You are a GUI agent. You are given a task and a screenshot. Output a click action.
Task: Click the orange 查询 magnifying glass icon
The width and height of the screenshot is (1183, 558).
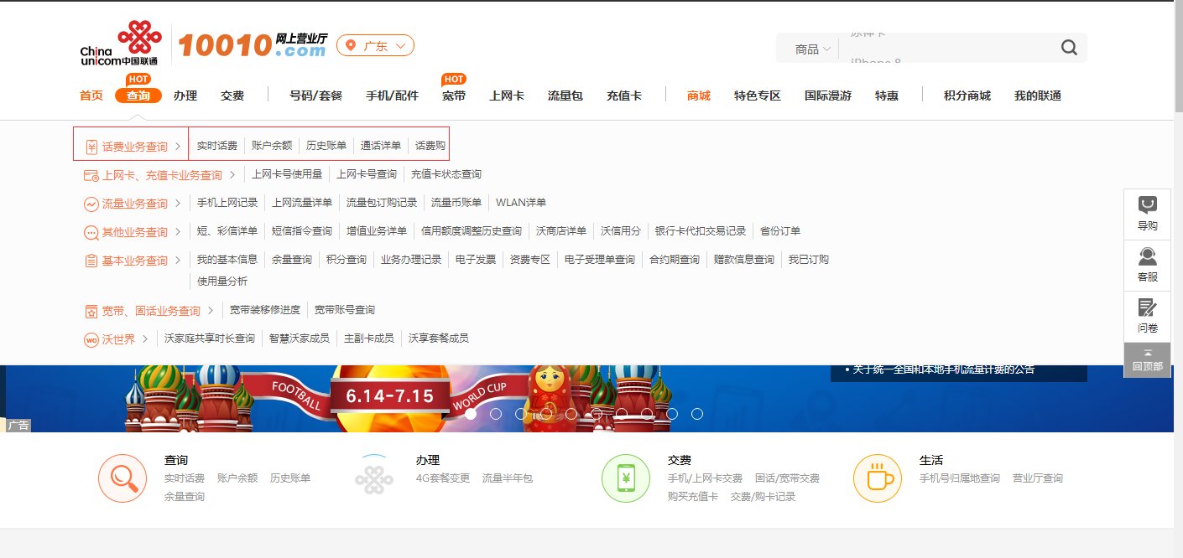[x=122, y=478]
